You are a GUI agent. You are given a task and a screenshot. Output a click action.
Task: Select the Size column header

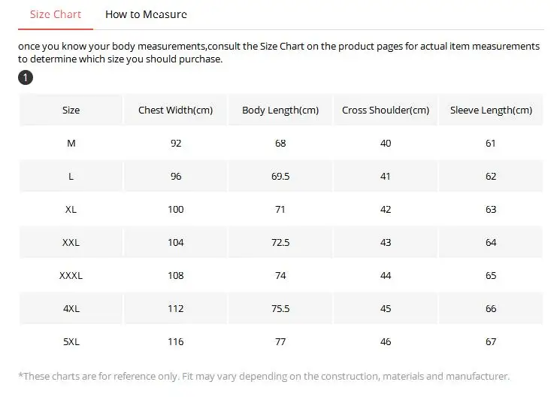[x=71, y=110]
